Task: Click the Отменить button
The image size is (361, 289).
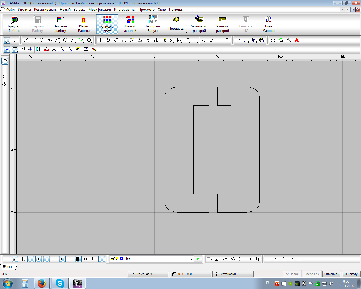Action: (x=331, y=274)
